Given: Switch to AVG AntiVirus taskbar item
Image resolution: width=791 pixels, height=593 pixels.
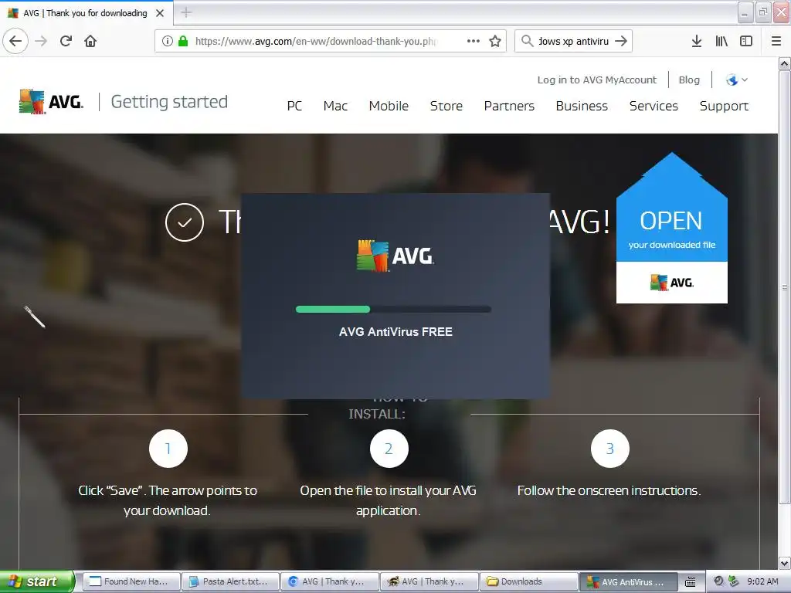Looking at the screenshot, I should coord(627,581).
